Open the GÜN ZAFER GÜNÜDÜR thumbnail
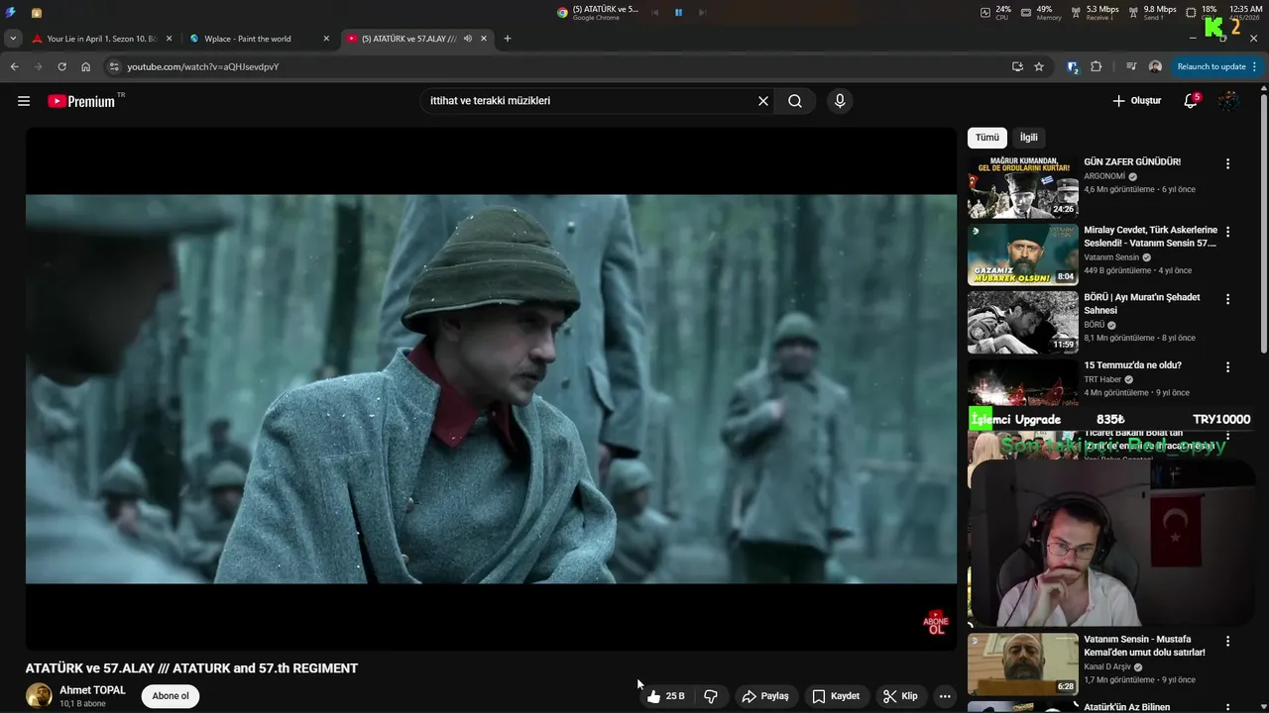Image resolution: width=1269 pixels, height=713 pixels. click(1023, 187)
